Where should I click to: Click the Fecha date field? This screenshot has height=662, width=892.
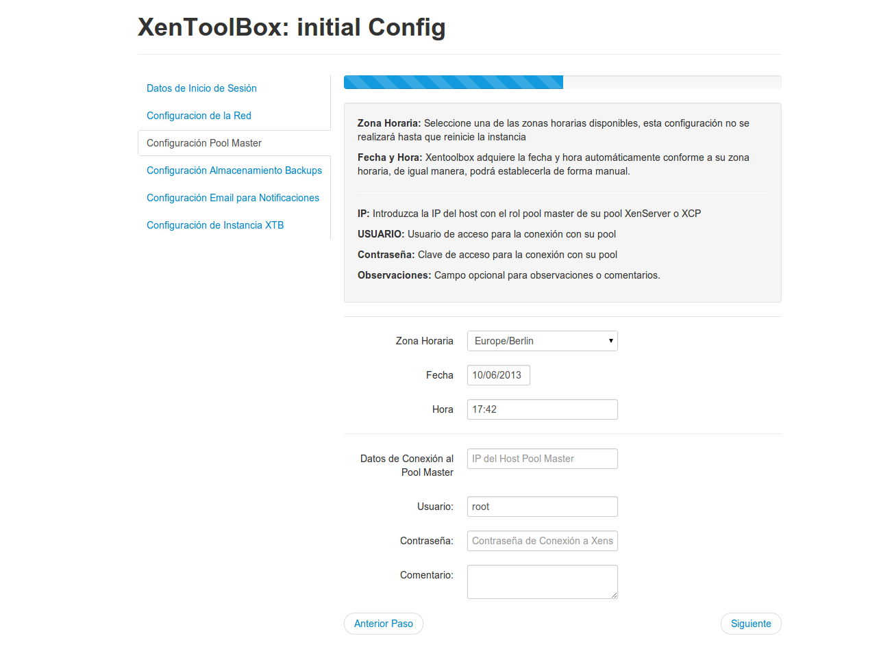pyautogui.click(x=498, y=375)
